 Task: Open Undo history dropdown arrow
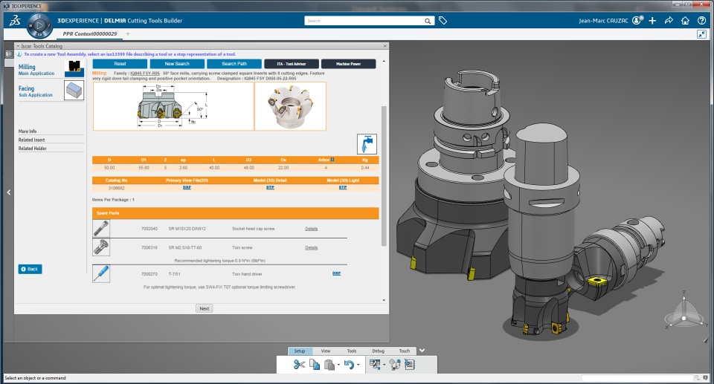pyautogui.click(x=358, y=365)
